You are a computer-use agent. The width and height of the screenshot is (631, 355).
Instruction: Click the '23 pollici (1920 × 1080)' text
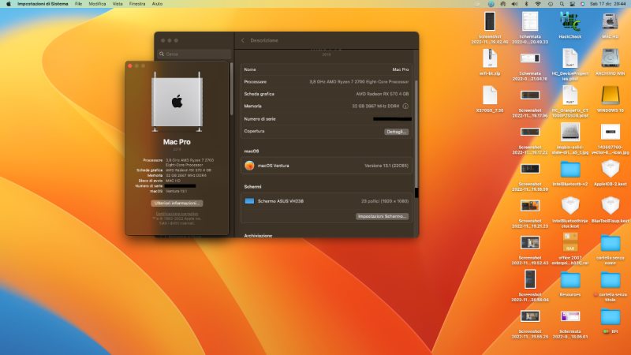385,201
